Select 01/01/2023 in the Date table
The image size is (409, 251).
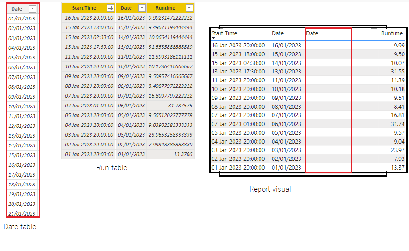click(x=22, y=19)
